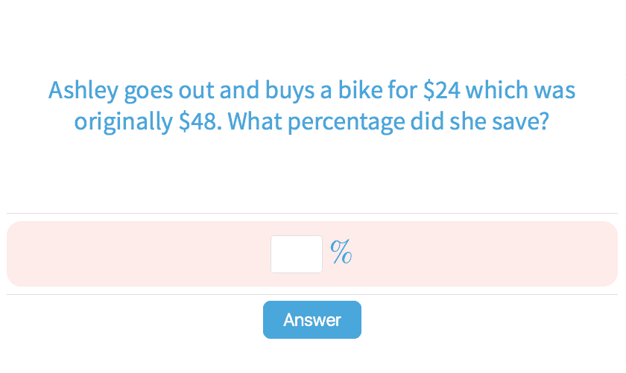
Task: Click the '$24' price in the question
Action: pyautogui.click(x=440, y=91)
